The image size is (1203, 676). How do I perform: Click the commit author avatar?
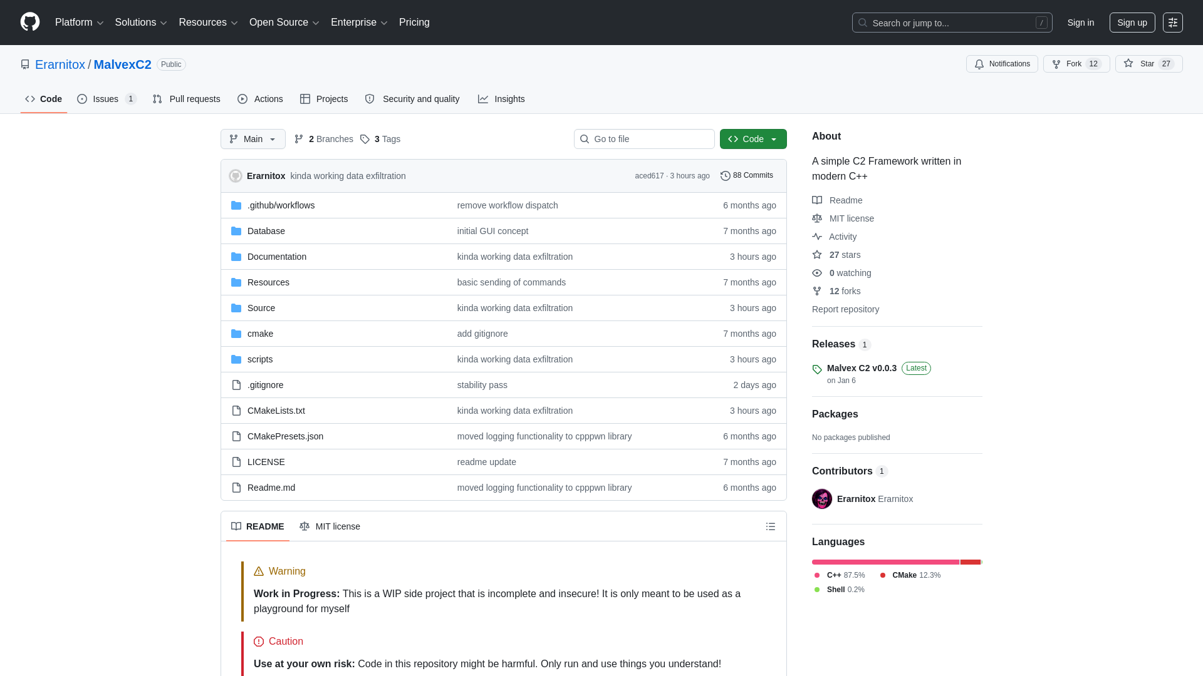236,176
